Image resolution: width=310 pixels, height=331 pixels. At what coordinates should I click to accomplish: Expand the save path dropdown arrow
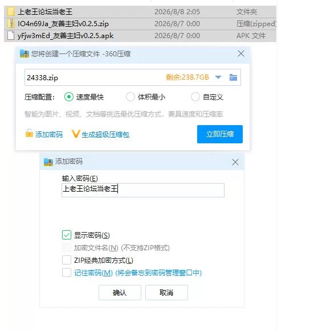(x=218, y=77)
